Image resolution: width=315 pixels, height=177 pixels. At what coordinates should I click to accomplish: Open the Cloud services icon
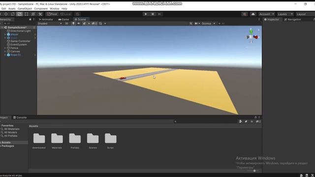tap(253, 14)
